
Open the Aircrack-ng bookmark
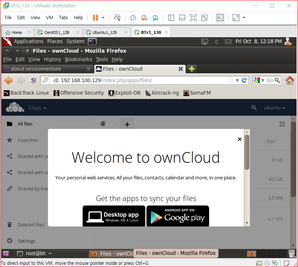162,93
